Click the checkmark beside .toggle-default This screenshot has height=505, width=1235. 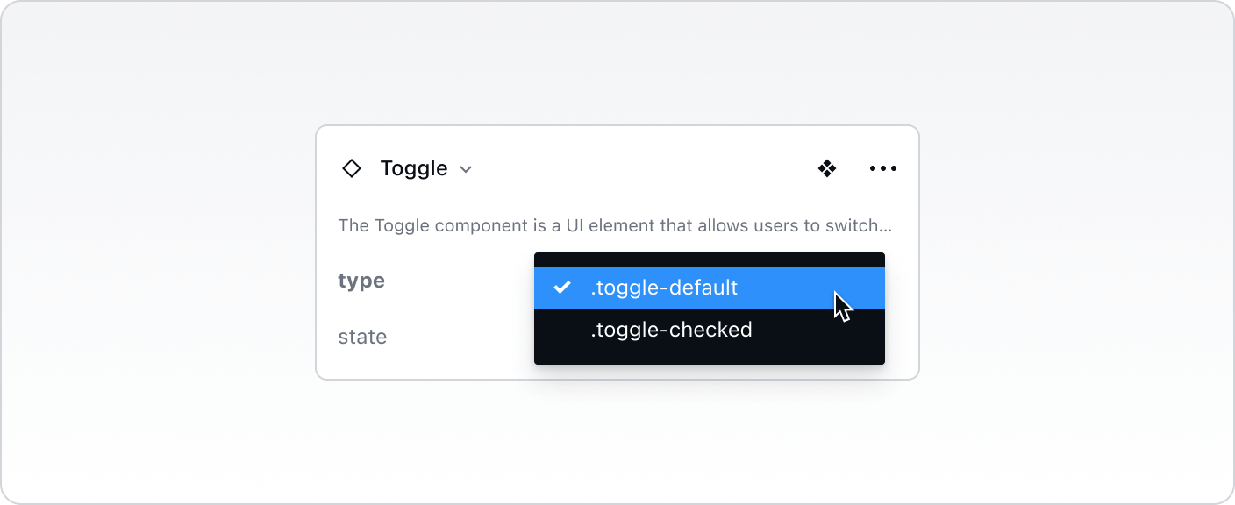[x=562, y=288]
